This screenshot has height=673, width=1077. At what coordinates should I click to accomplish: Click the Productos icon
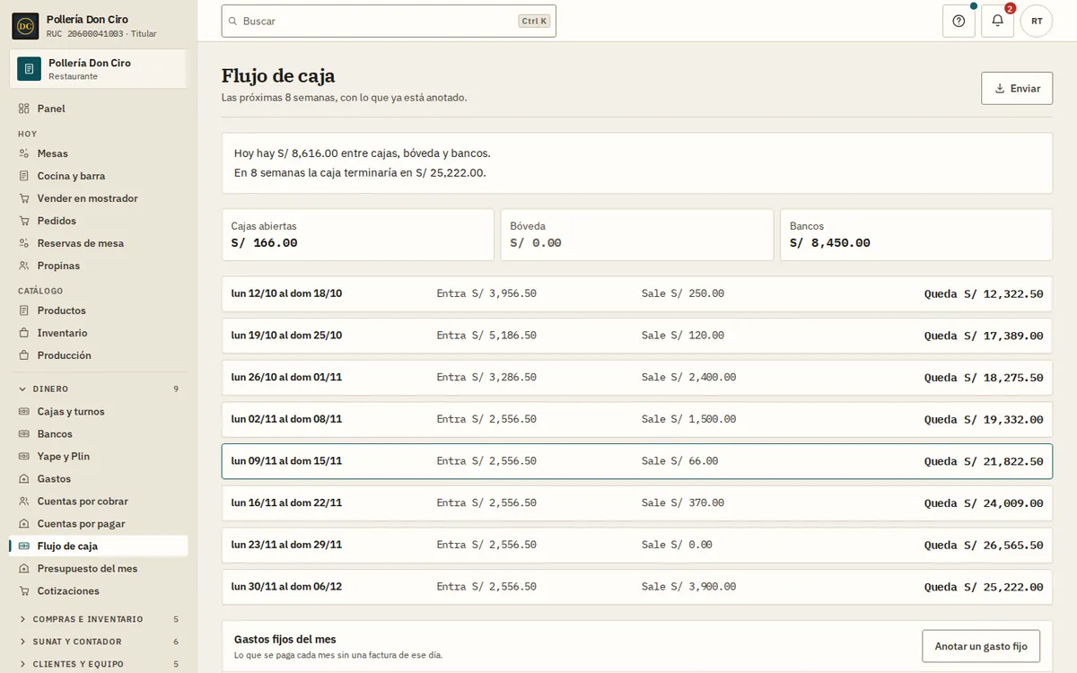point(23,310)
